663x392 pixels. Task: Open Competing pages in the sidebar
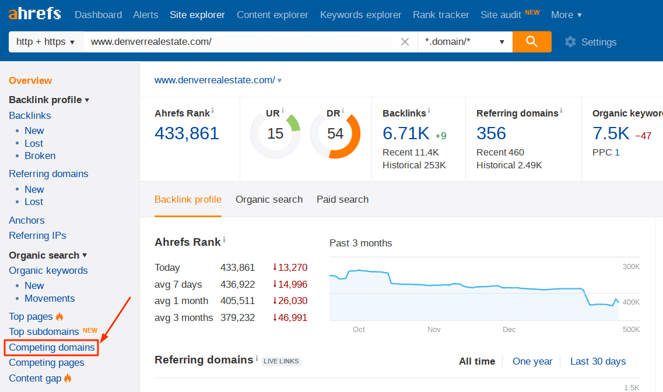(x=47, y=363)
